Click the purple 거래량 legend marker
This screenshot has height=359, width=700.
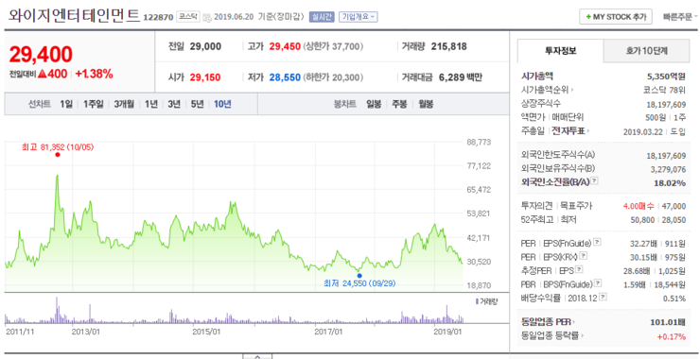pyautogui.click(x=477, y=301)
